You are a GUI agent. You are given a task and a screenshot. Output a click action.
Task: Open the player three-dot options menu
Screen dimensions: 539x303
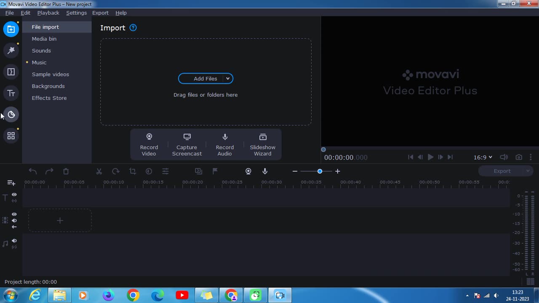pyautogui.click(x=531, y=157)
